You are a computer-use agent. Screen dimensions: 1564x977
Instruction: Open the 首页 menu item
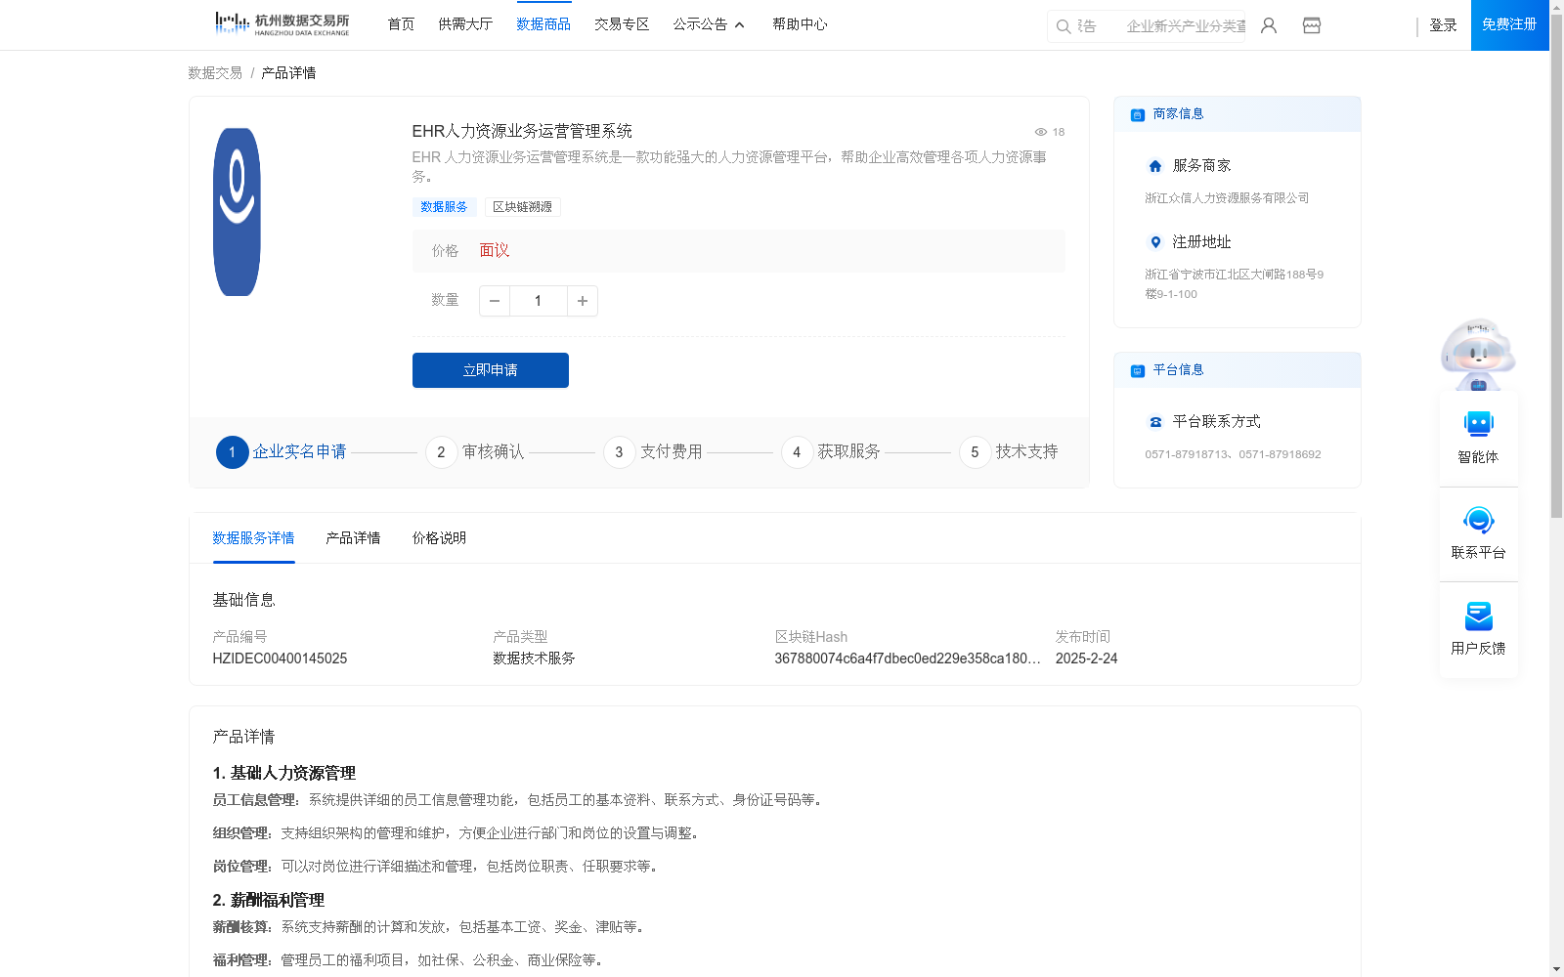(401, 24)
